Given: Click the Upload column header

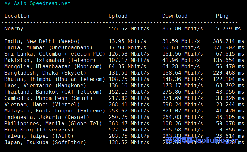Looking at the screenshot, I should (118, 16).
